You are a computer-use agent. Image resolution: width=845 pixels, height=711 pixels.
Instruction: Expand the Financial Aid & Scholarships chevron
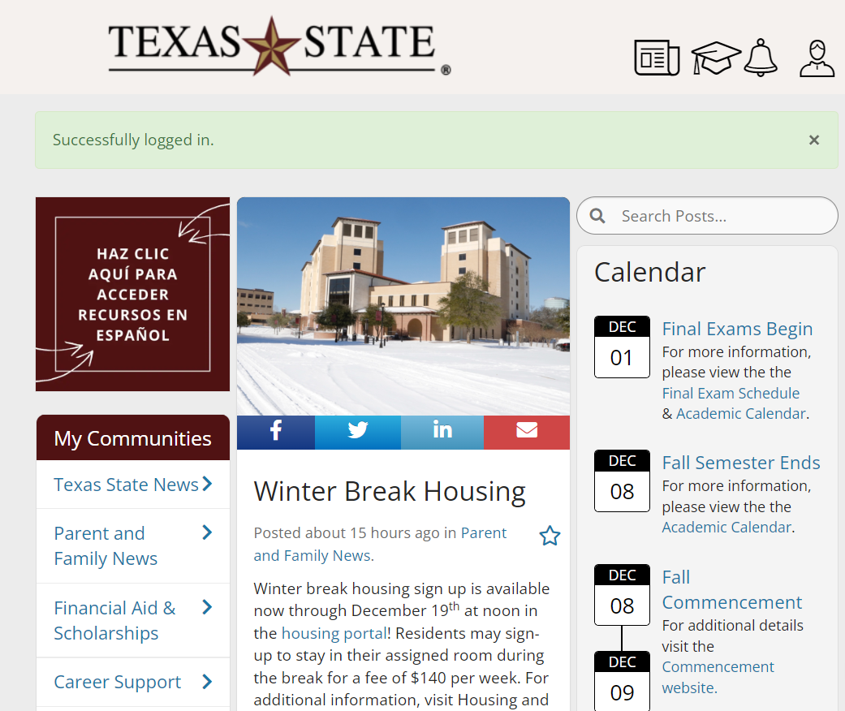point(207,608)
